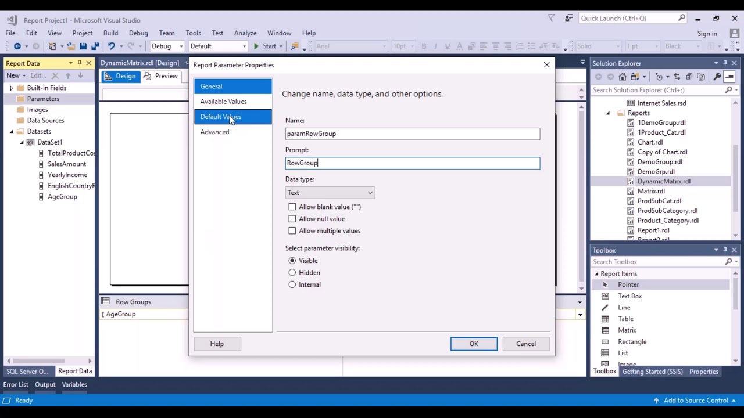The width and height of the screenshot is (744, 418).
Task: Click the Properties wrench icon in Solution Explorer
Action: 717,77
